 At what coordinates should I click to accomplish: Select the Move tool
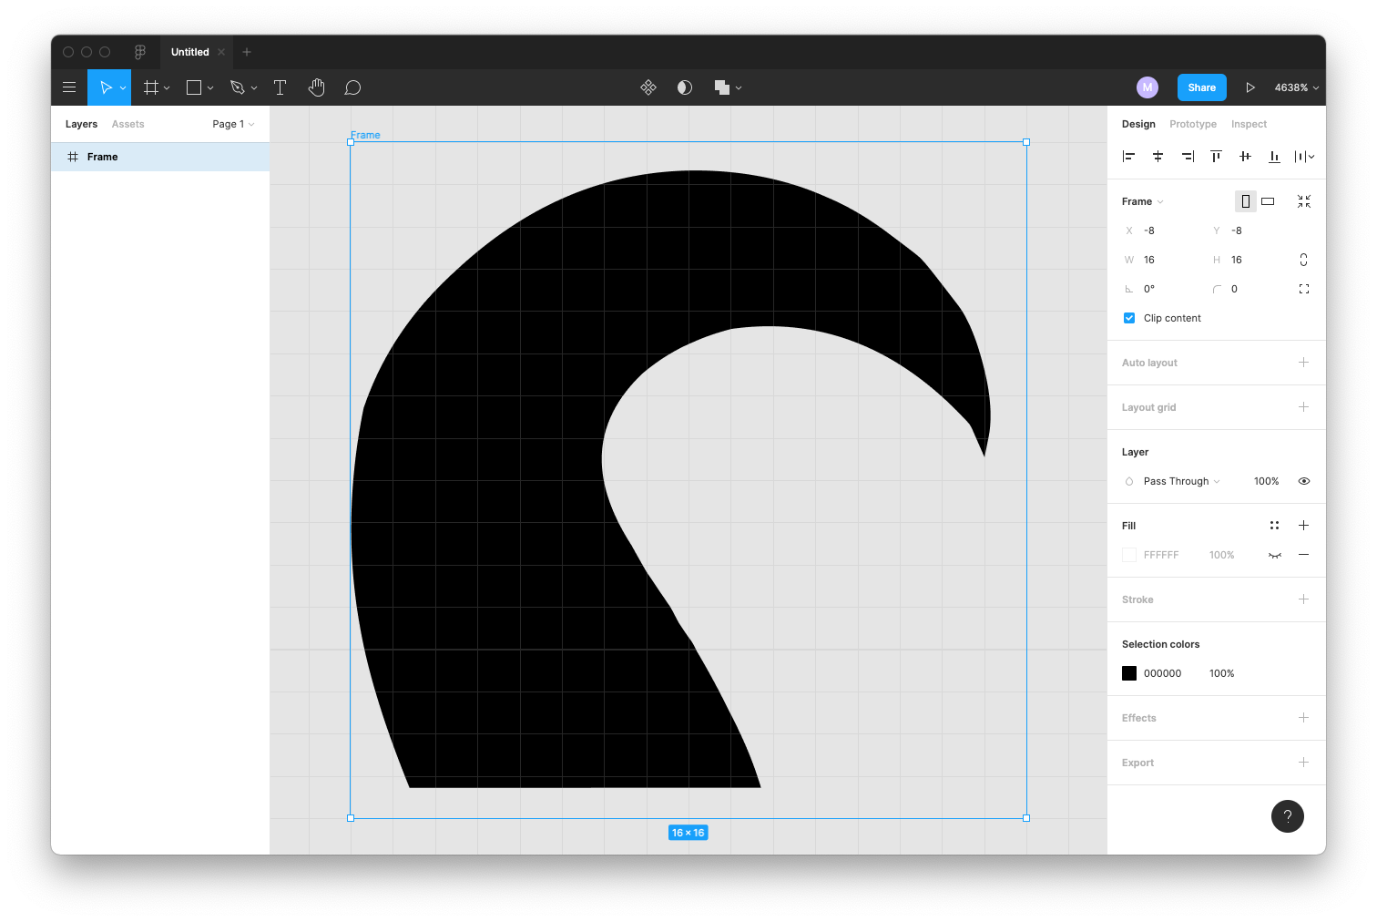[x=105, y=87]
